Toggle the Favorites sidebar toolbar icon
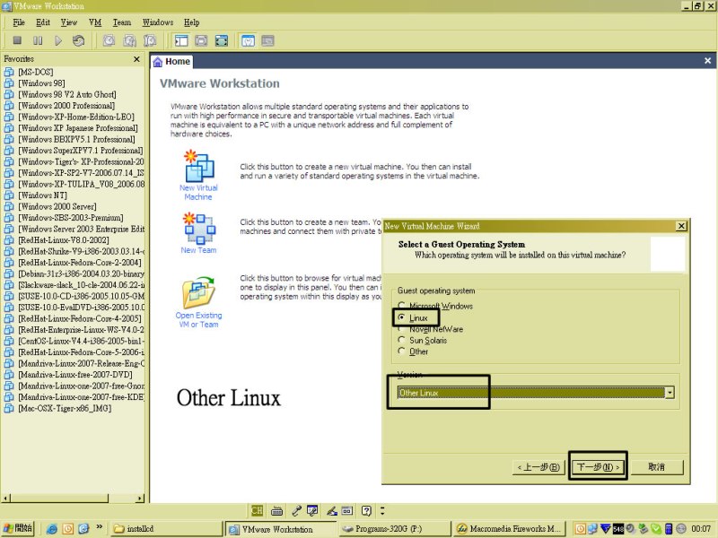The image size is (718, 538). point(181,40)
